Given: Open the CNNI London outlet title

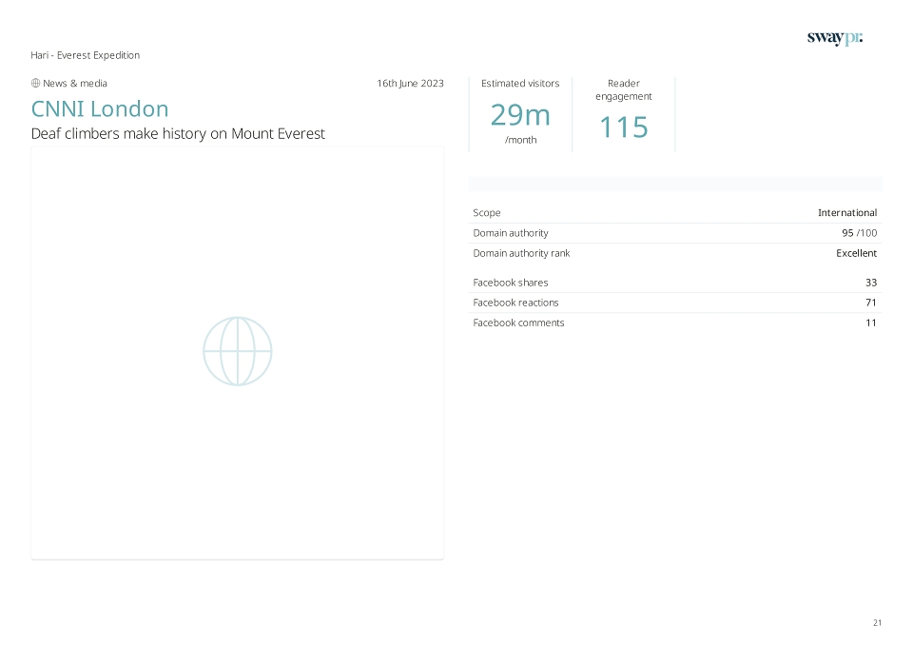Looking at the screenshot, I should coord(100,108).
